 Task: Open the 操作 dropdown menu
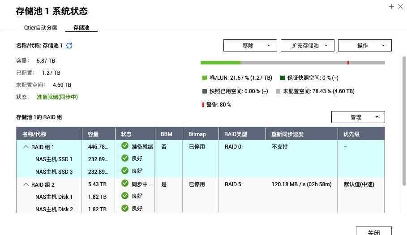click(365, 45)
